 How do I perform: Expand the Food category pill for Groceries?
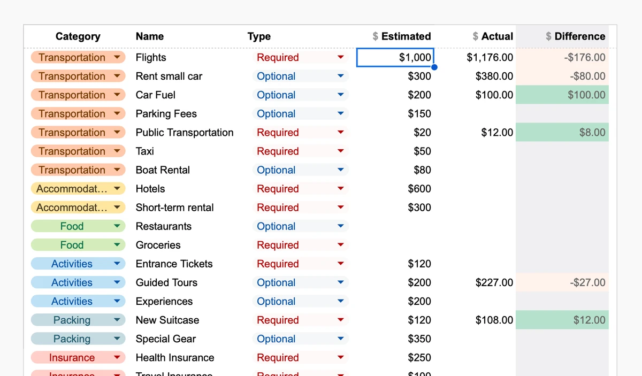click(117, 244)
